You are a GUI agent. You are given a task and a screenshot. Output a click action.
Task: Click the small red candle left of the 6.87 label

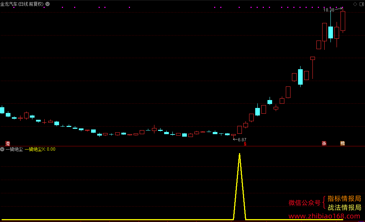(233, 135)
